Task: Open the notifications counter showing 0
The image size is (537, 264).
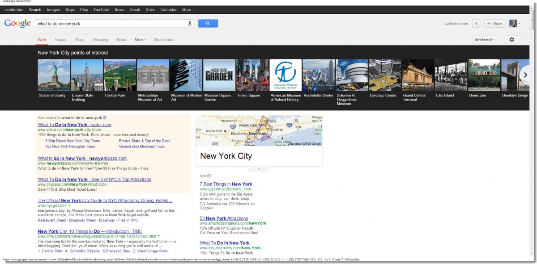Action: (476, 24)
